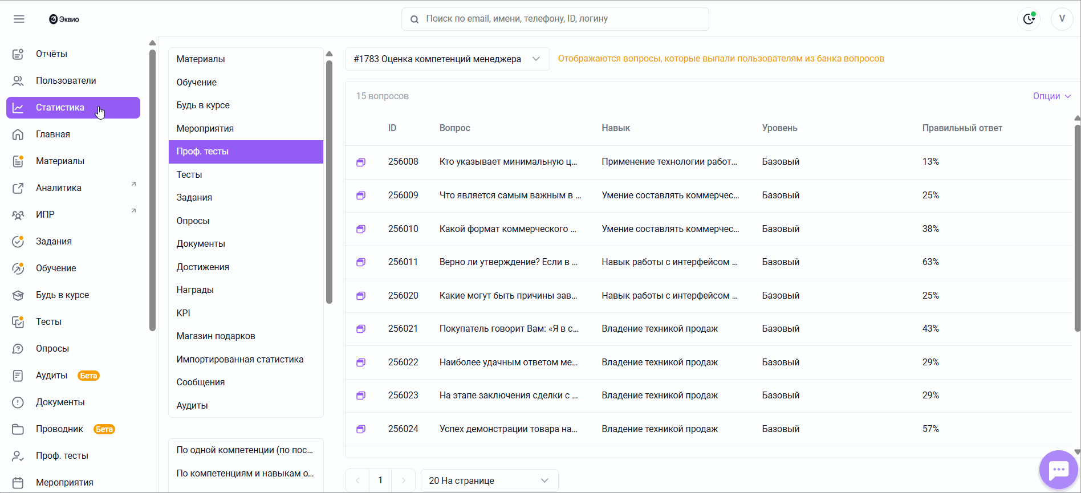Go to Пользователи in sidebar
The height and width of the screenshot is (493, 1081).
point(66,81)
